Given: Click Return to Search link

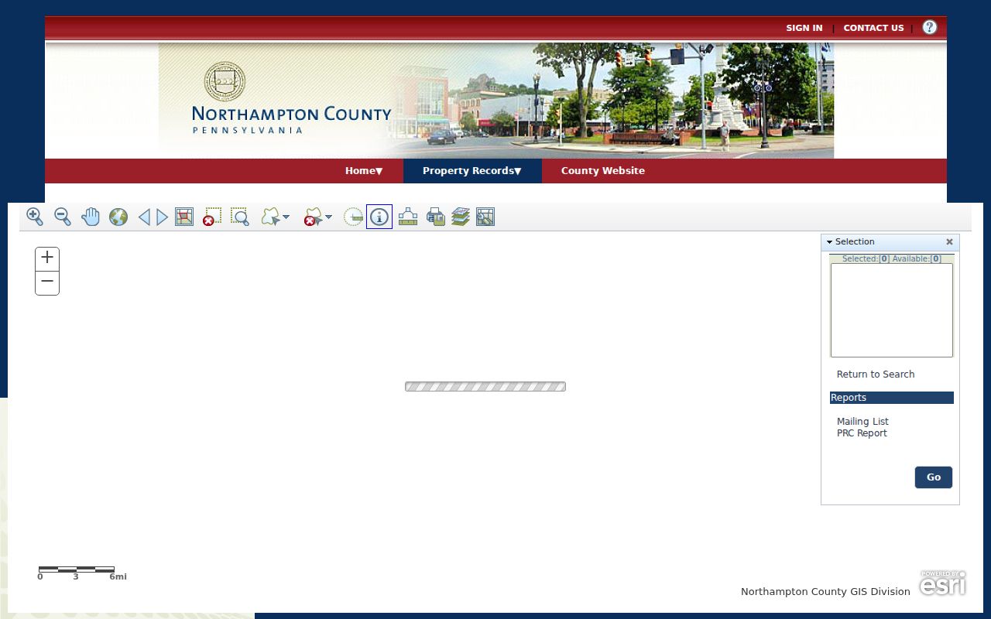Looking at the screenshot, I should point(876,374).
